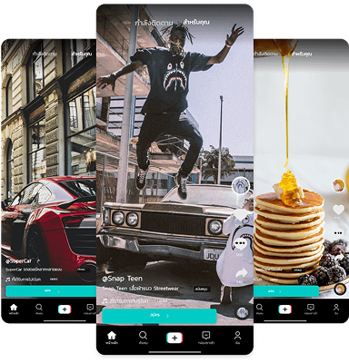Open profile icon on center phone navbar
The image size is (349, 363).
[237, 335]
